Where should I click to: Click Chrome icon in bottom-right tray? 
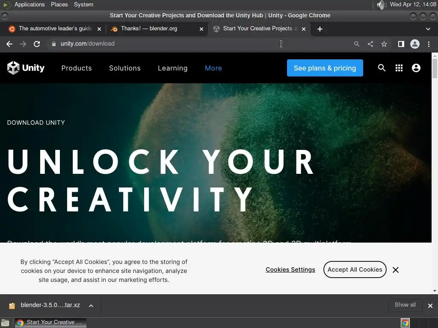405,323
